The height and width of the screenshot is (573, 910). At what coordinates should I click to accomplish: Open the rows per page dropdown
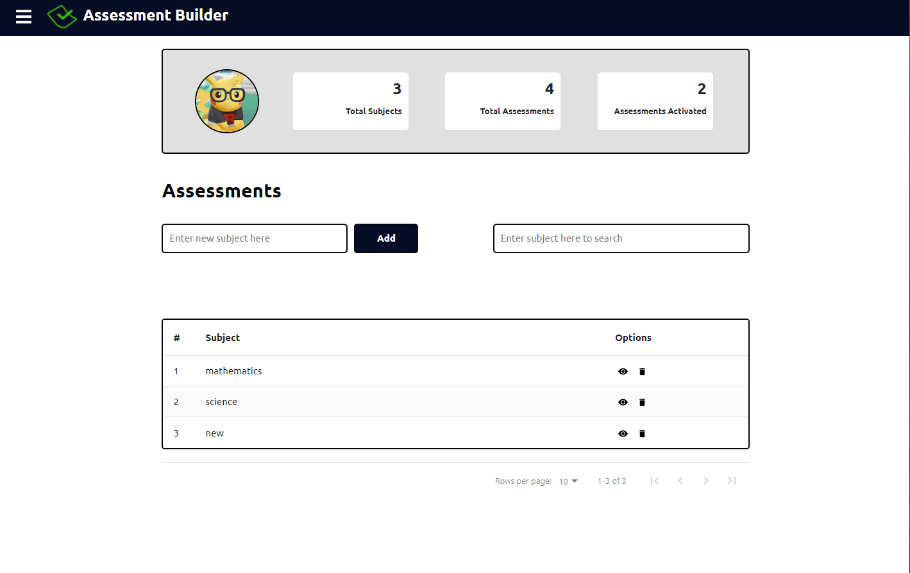click(x=568, y=481)
